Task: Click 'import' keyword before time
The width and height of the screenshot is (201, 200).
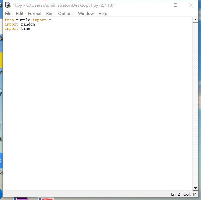Action: click(x=12, y=29)
